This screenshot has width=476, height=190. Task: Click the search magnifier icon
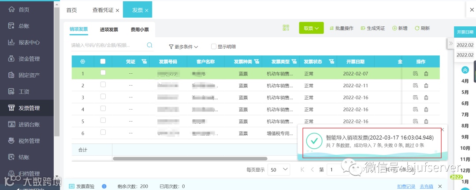149,45
